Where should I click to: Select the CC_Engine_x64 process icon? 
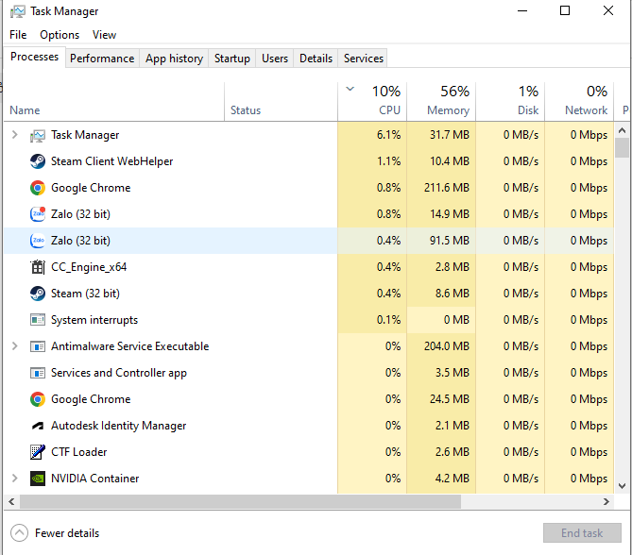(38, 267)
